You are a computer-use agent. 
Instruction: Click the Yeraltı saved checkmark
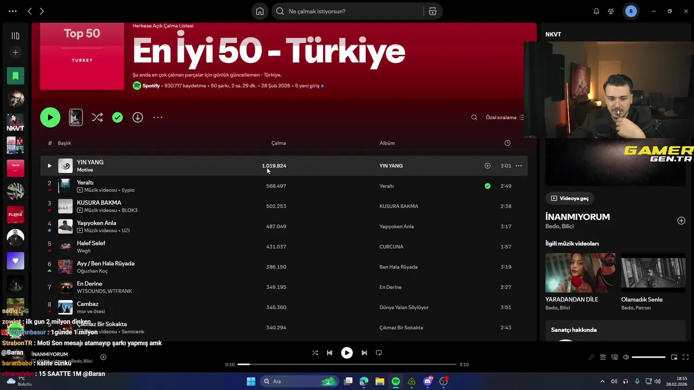[487, 186]
